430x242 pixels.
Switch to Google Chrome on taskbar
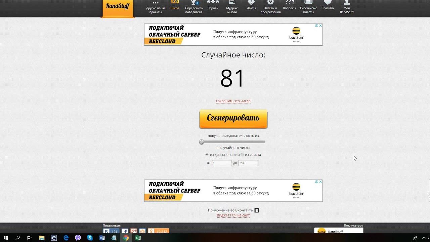[126, 238]
